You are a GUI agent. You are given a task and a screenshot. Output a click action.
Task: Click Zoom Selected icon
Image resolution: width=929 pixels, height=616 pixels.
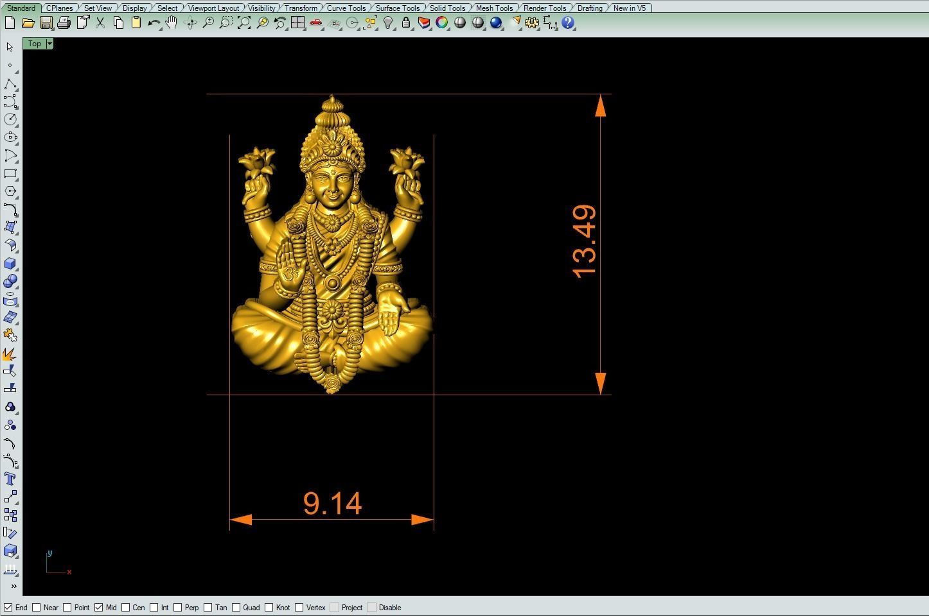(x=262, y=22)
